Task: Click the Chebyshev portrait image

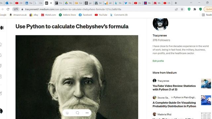Action: (77, 77)
